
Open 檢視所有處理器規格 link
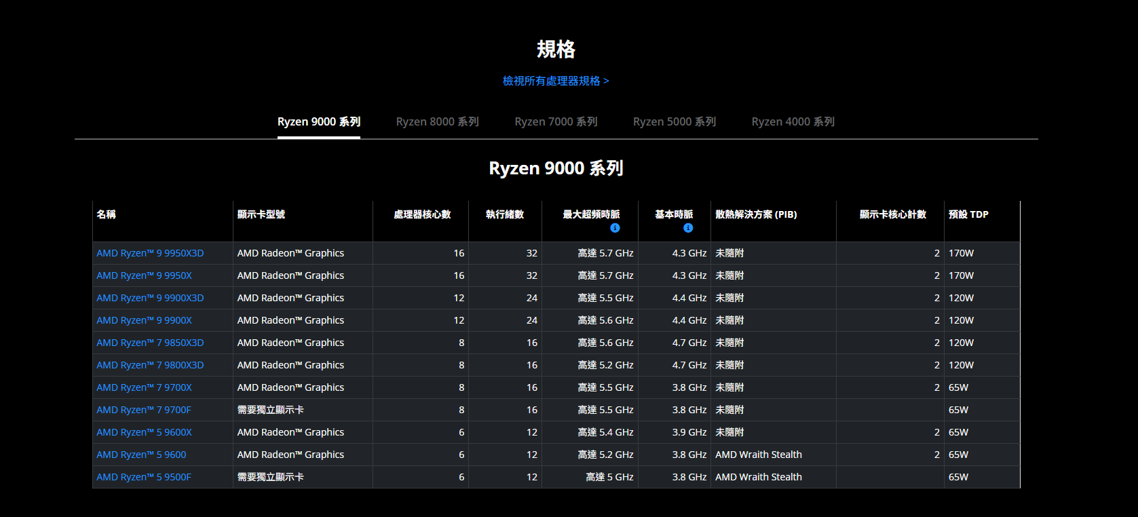555,81
